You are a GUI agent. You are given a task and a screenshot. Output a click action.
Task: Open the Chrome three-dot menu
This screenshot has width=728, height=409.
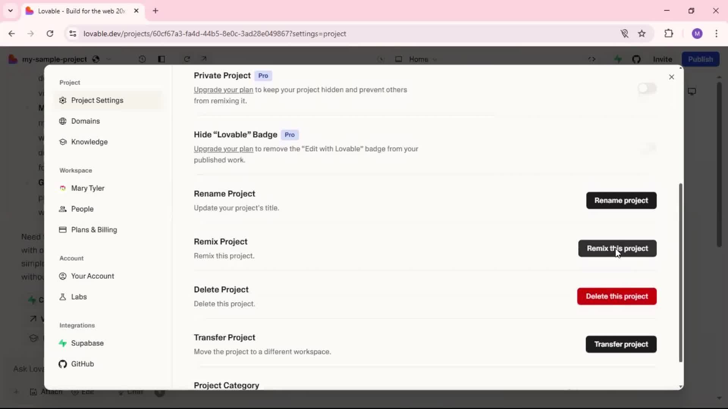point(716,34)
